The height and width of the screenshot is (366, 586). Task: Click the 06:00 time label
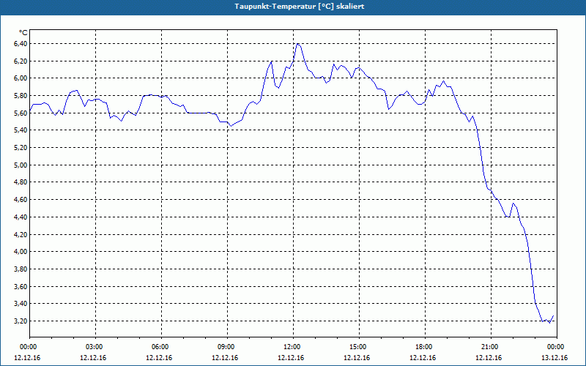coord(161,347)
